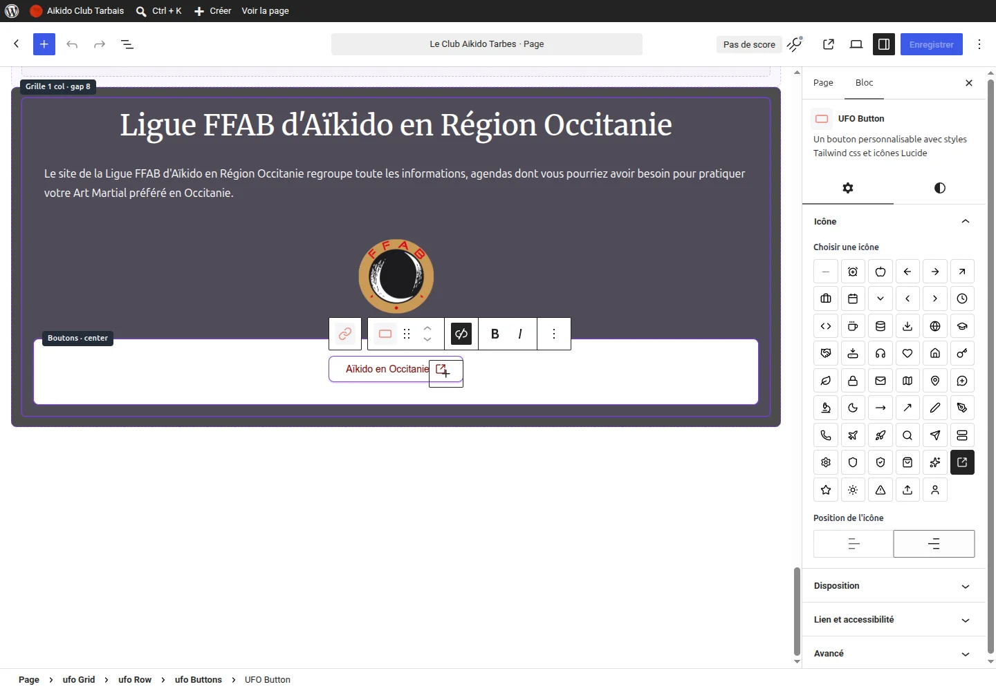Open editor options menu in top bar
Viewport: 996px width, 691px height.
979,44
